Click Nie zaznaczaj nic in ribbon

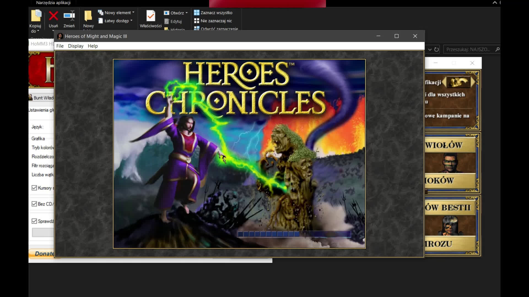pos(213,21)
